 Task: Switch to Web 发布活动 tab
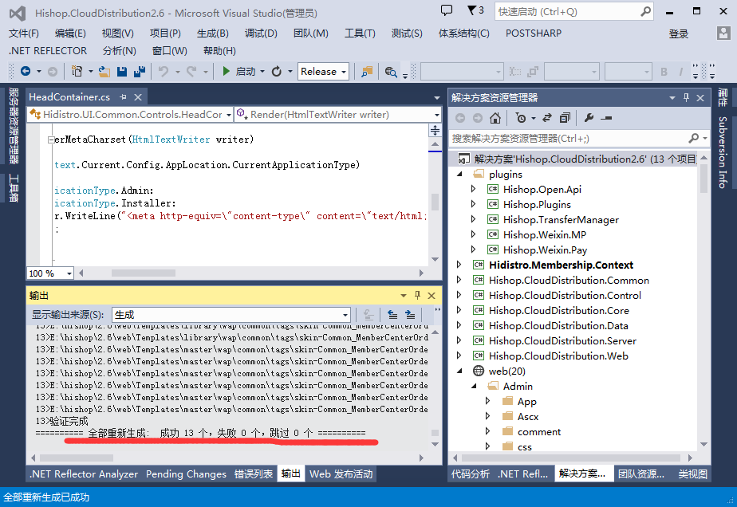341,474
